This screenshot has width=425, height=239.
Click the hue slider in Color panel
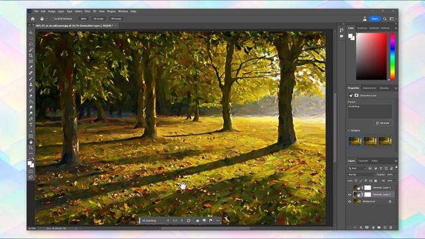pos(392,56)
